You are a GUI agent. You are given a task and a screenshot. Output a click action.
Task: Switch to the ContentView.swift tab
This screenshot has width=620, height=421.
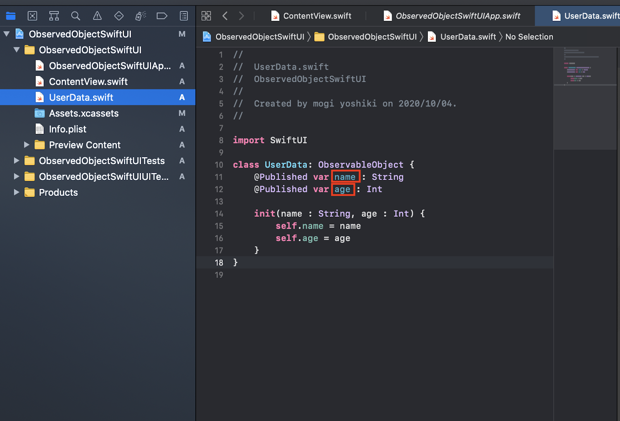point(311,16)
